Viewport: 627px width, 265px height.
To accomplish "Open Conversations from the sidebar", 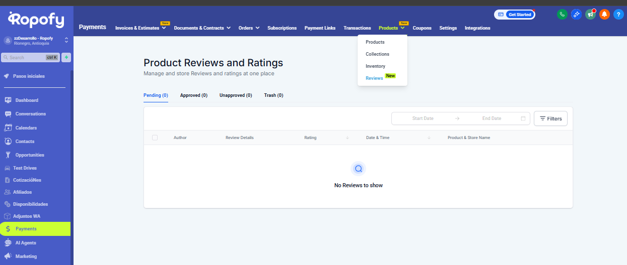I will pos(30,114).
